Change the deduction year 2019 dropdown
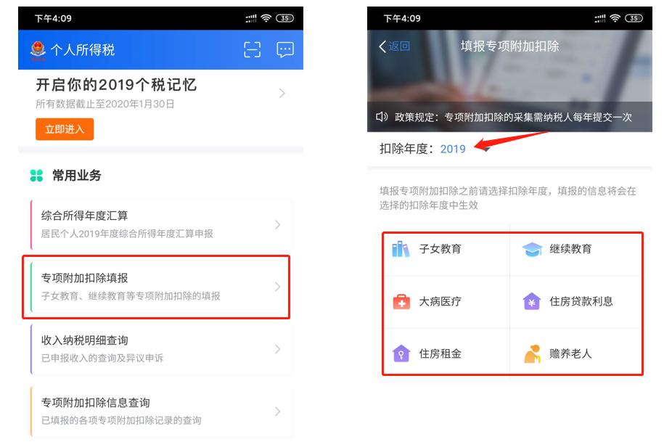This screenshot has width=672, height=442. click(453, 150)
